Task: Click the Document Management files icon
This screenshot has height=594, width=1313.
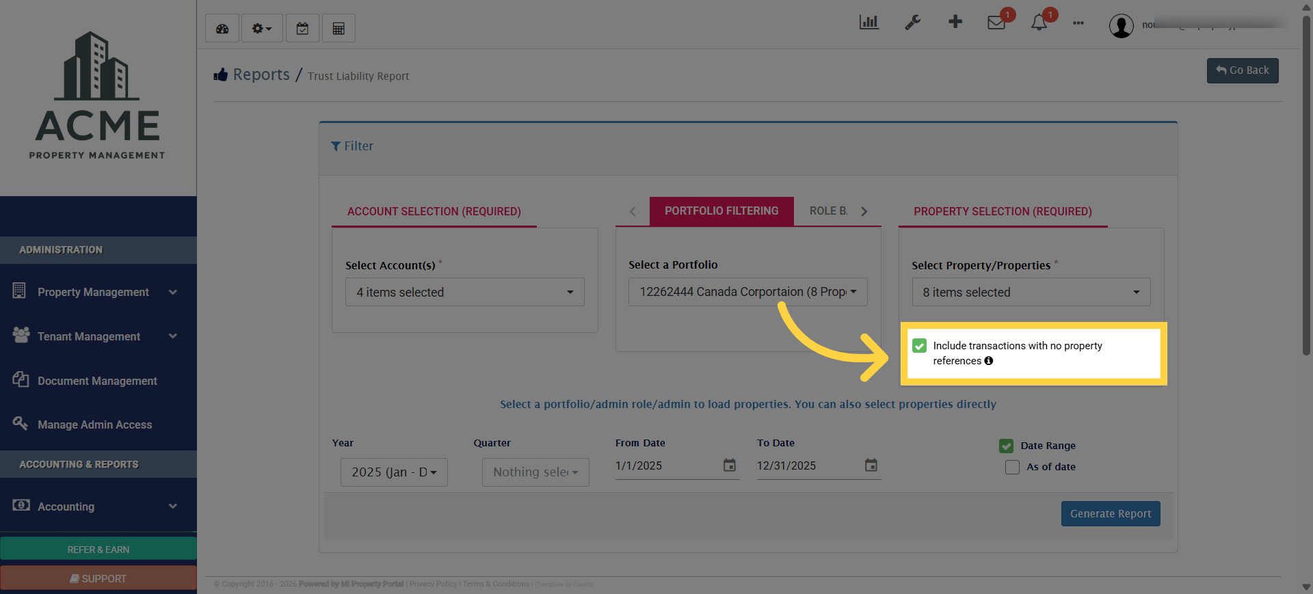Action: 21,379
